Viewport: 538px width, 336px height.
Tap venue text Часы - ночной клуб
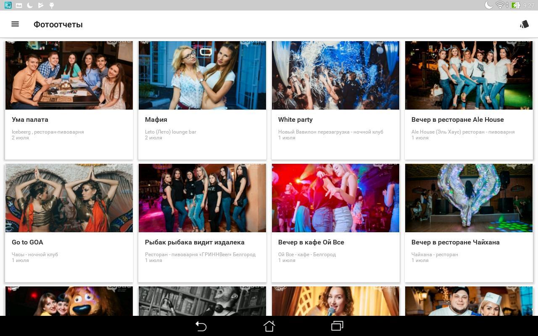pos(35,255)
